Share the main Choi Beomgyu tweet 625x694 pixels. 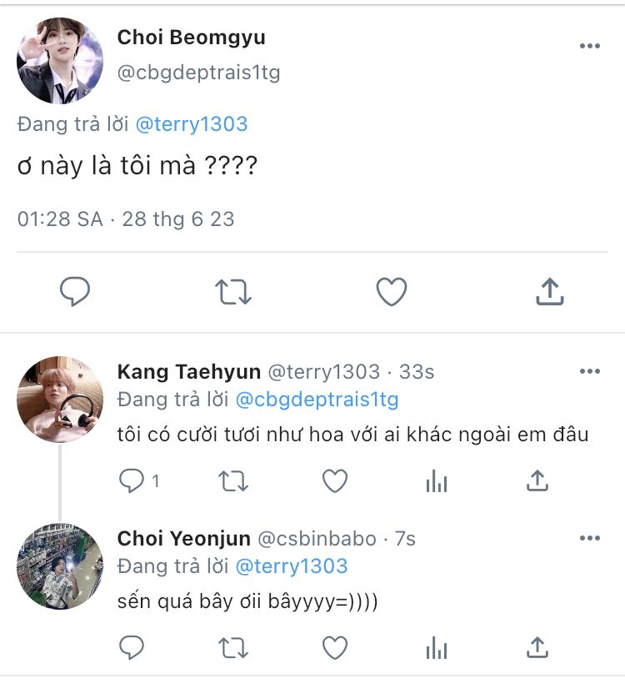548,292
